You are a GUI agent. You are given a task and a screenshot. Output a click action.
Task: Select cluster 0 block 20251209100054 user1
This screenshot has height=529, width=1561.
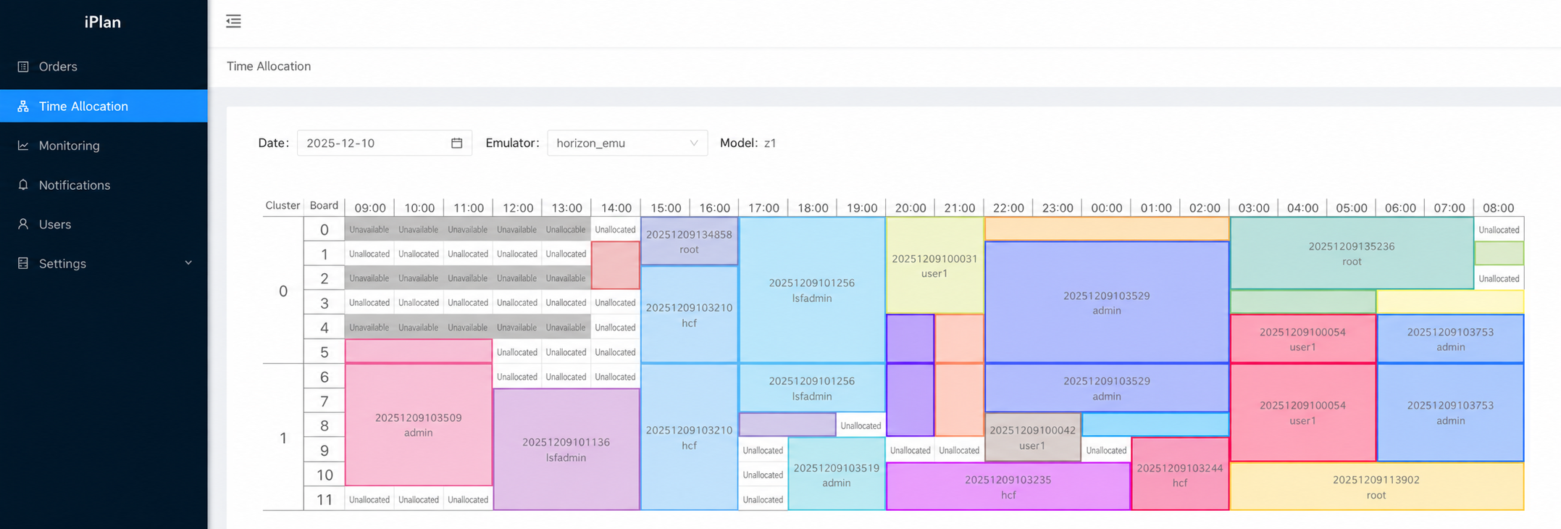tap(1302, 338)
